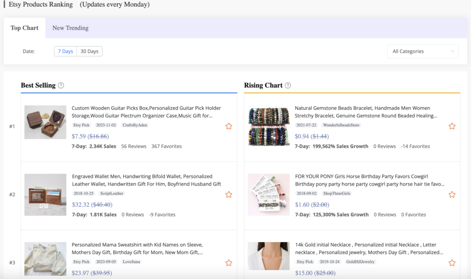The height and width of the screenshot is (279, 471).
Task: Open the Best Selling help question mark
Action: tap(61, 85)
